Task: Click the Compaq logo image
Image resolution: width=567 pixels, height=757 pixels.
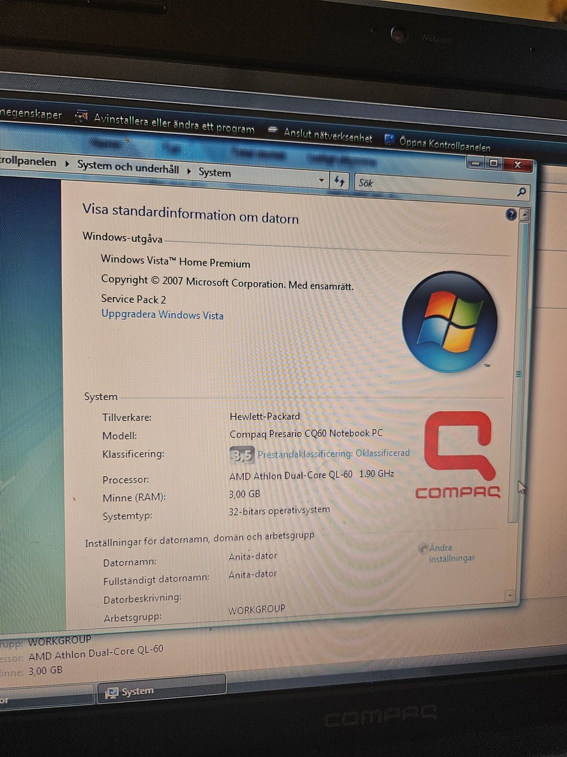Action: [458, 455]
